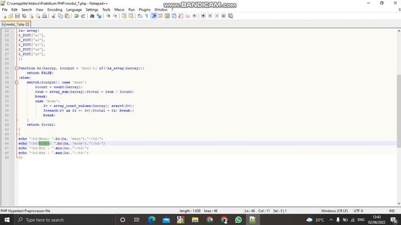The height and width of the screenshot is (225, 401).
Task: Select the modul_7.php document tab
Action: tap(15, 24)
